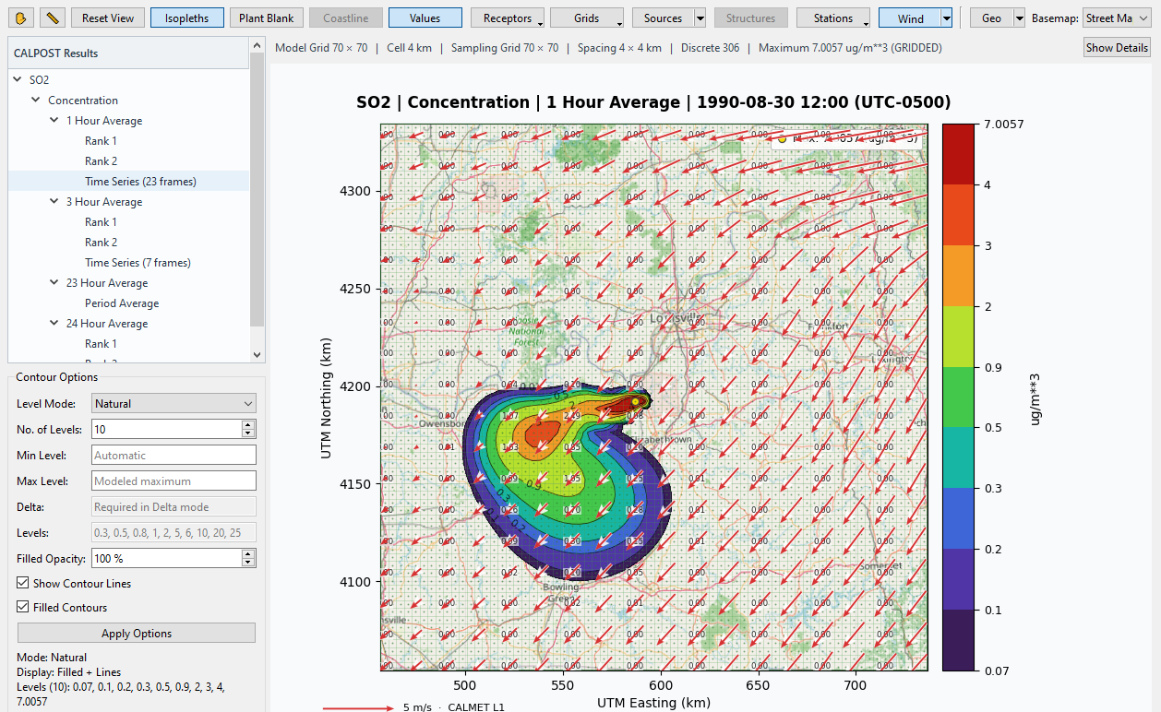Viewport: 1161px width, 712px height.
Task: Select Rank 2 under 3 Hour Average
Action: tap(101, 243)
